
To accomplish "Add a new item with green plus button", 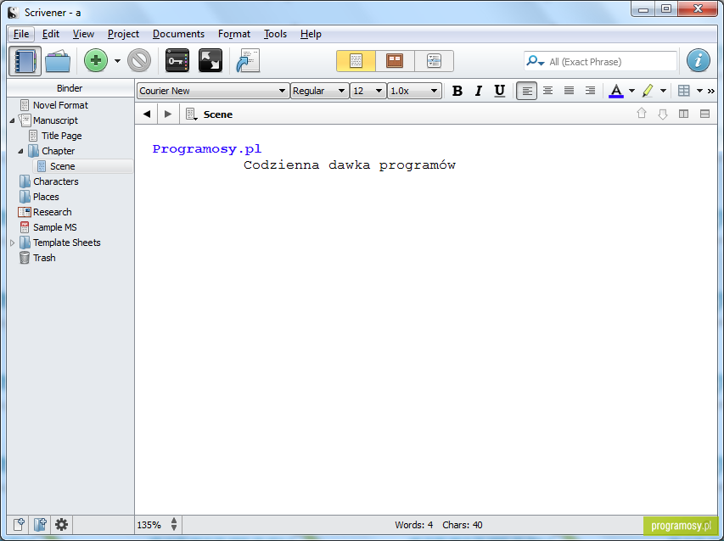I will [96, 61].
